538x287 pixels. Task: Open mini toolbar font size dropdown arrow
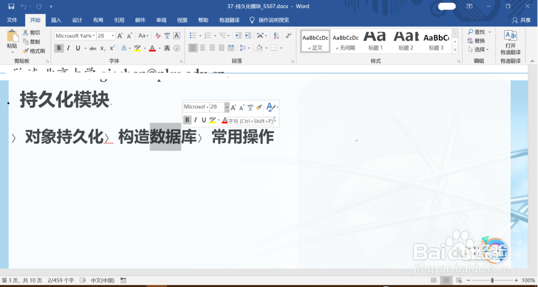point(227,107)
